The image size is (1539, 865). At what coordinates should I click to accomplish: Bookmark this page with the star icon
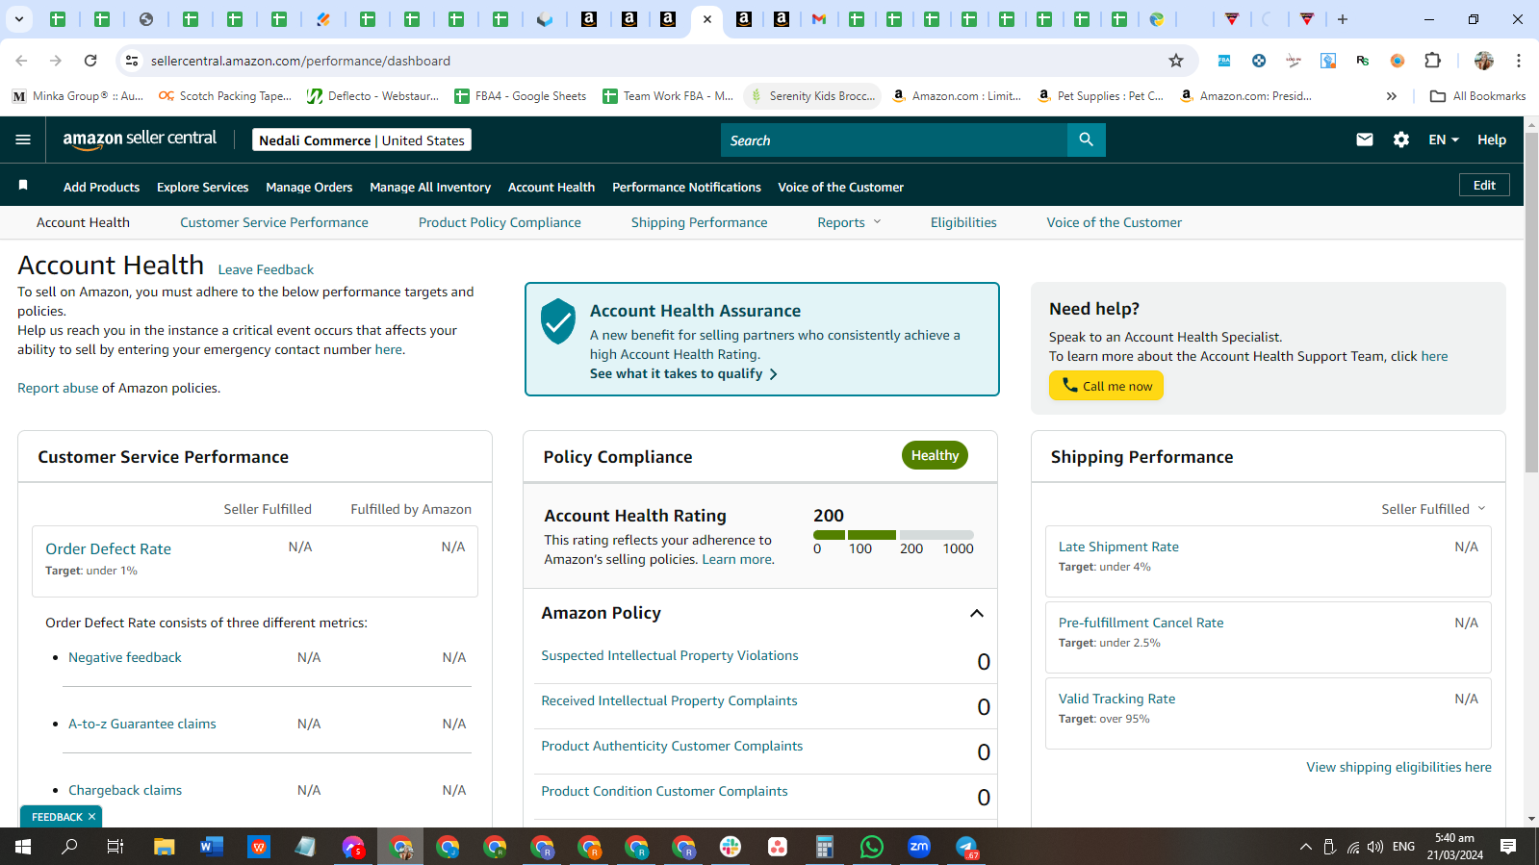tap(1176, 61)
